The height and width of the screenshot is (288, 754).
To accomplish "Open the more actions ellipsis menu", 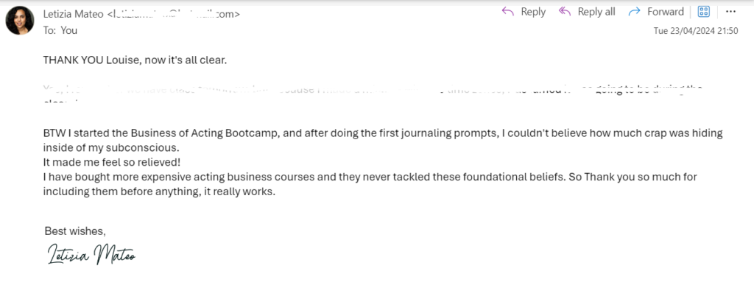I will [x=731, y=12].
